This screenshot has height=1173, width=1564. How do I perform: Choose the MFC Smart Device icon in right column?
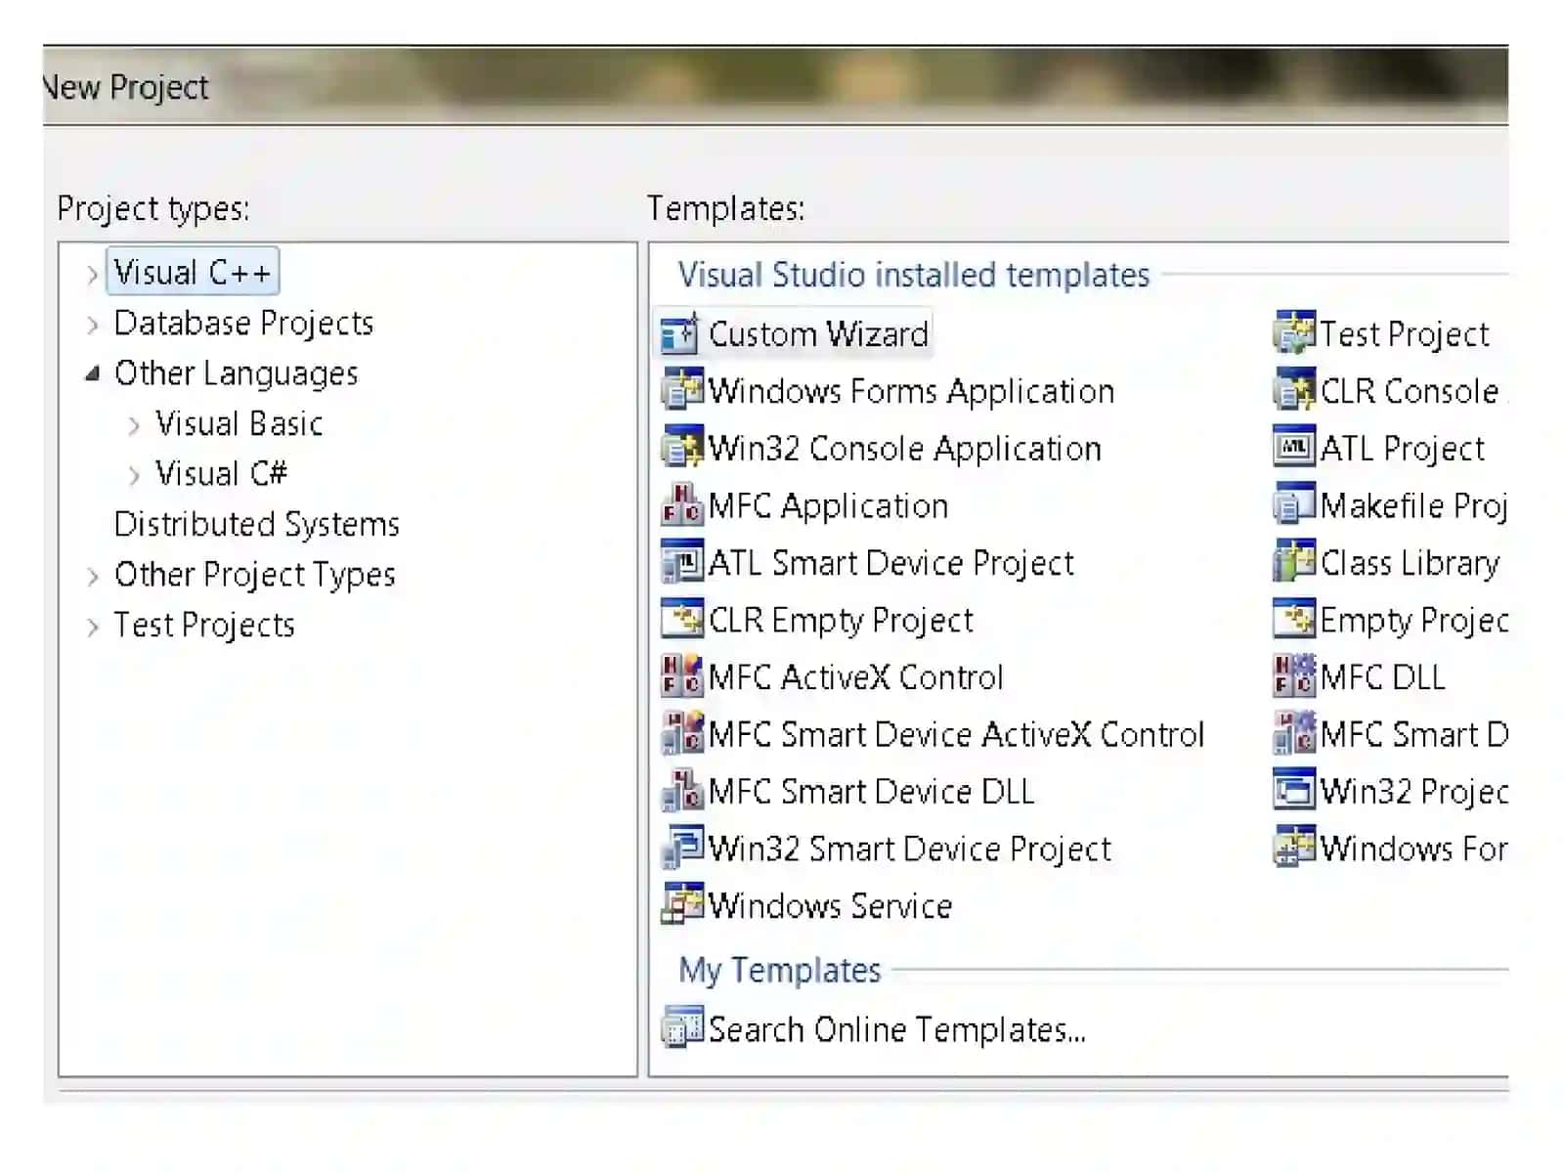1294,734
